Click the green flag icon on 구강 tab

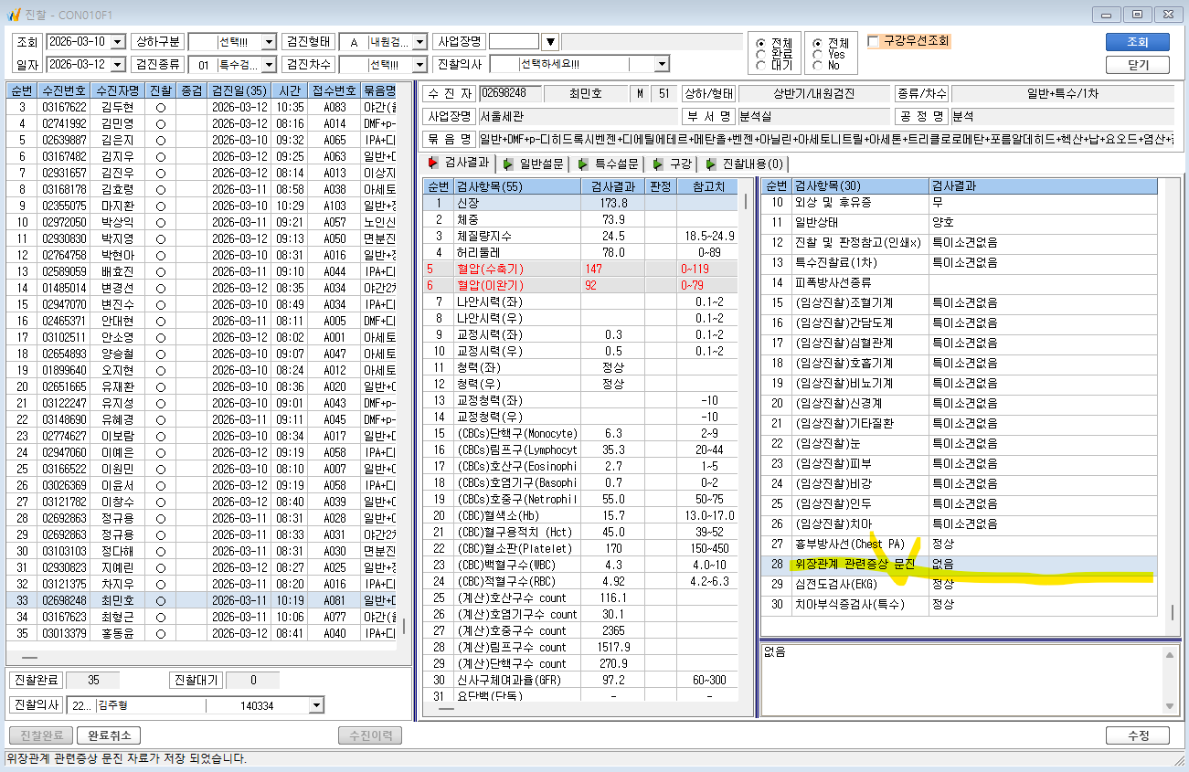655,164
